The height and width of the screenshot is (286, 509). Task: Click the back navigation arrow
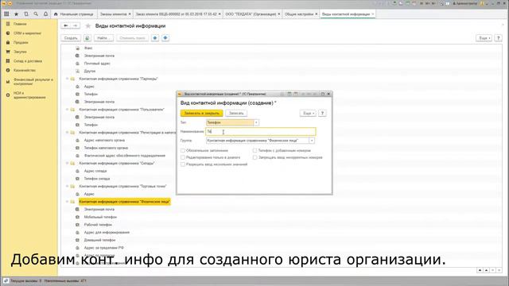(66, 25)
